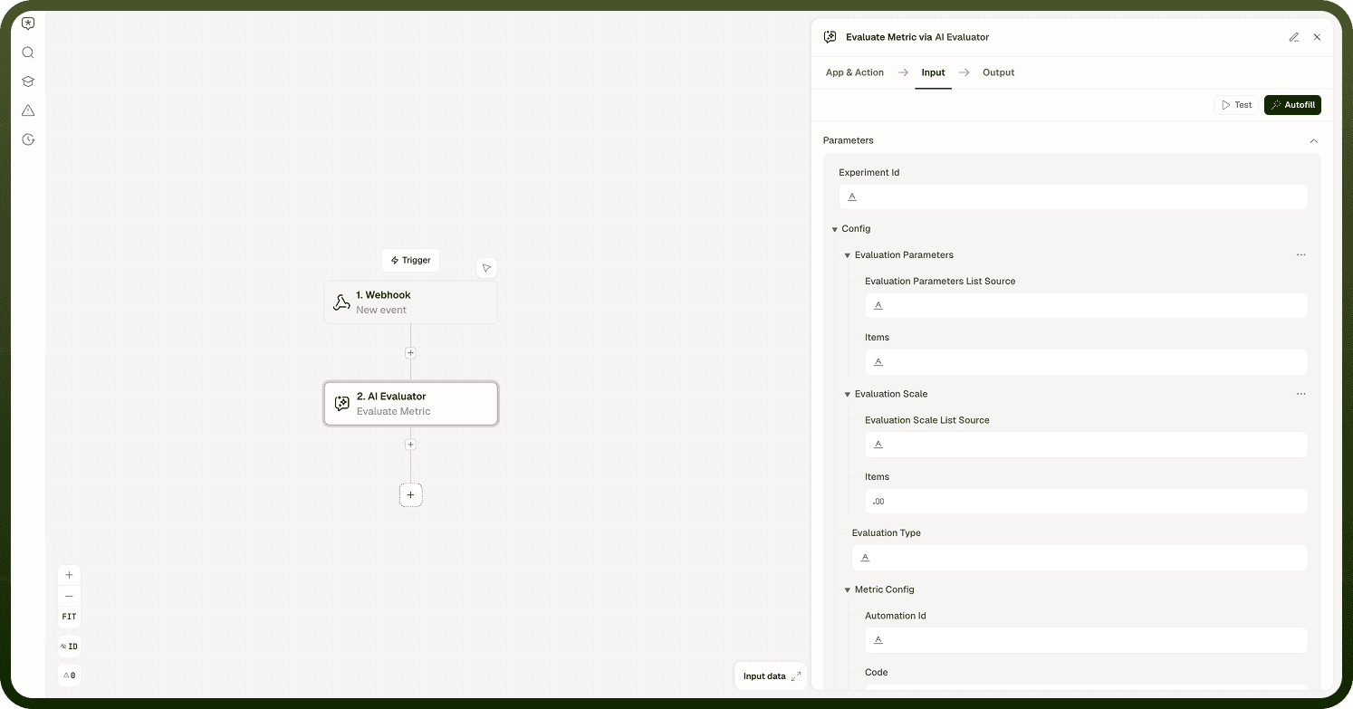Toggle the ID display control
Viewport: 1353px width, 709px height.
(69, 647)
